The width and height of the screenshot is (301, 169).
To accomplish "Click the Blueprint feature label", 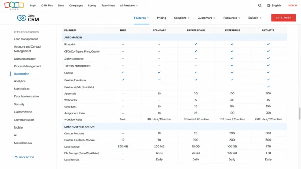I will [70, 45].
